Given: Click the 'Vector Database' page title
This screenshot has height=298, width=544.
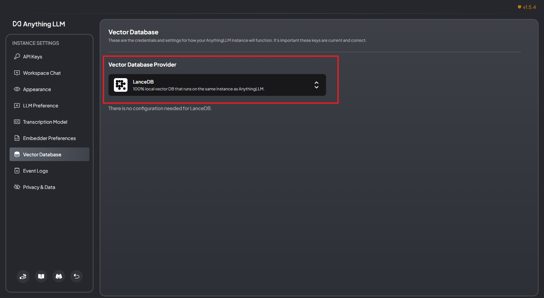Looking at the screenshot, I should point(133,32).
